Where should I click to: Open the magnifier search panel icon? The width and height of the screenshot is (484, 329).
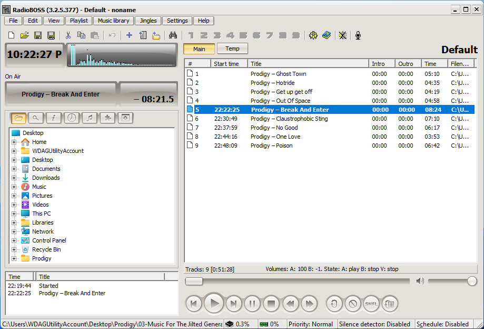(36, 118)
